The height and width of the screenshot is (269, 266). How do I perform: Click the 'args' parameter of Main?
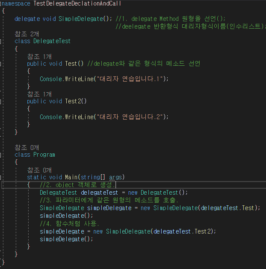(115, 177)
